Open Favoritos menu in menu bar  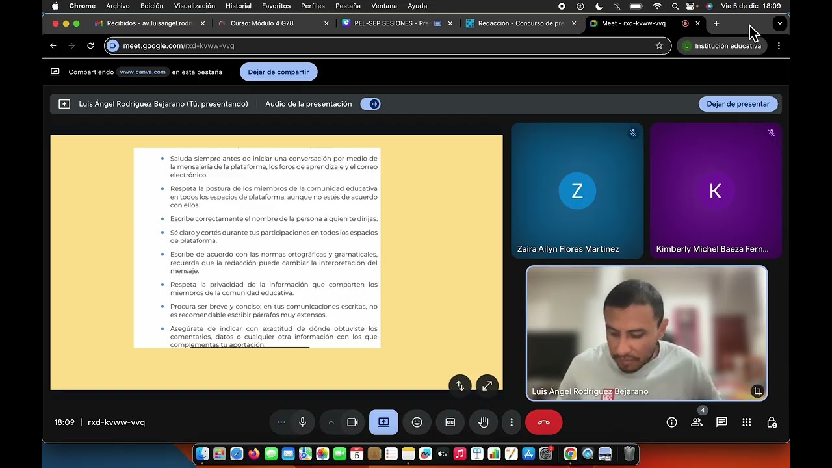[x=276, y=6]
